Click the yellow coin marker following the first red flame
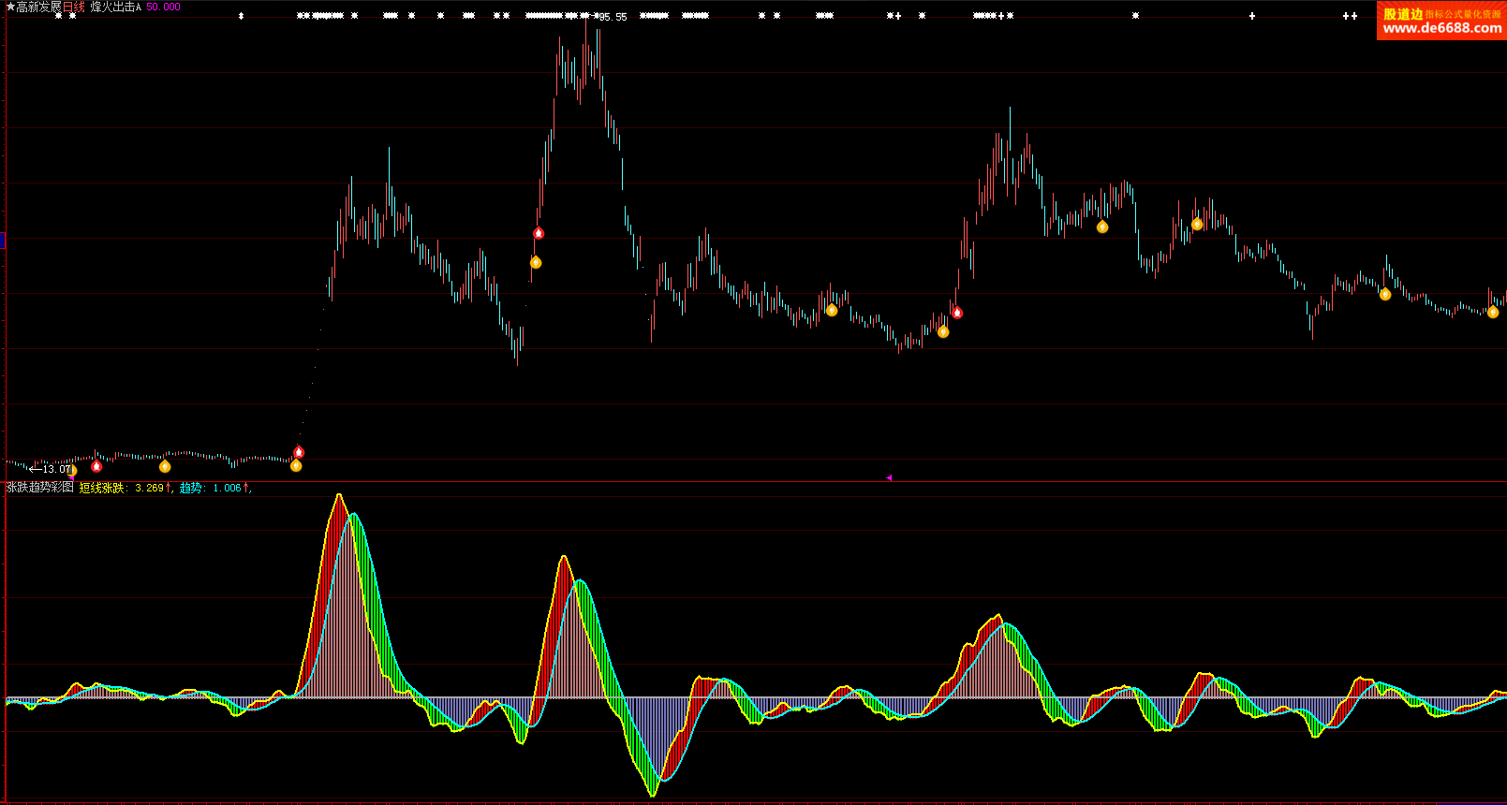Image resolution: width=1507 pixels, height=805 pixels. click(165, 466)
